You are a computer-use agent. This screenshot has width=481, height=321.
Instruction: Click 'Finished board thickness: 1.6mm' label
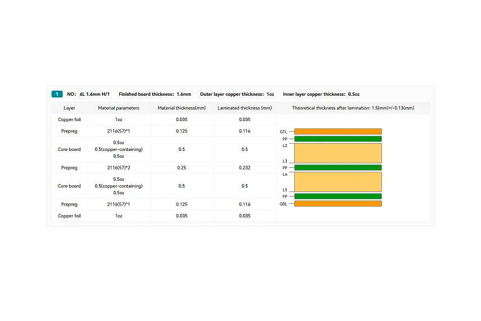click(x=155, y=94)
